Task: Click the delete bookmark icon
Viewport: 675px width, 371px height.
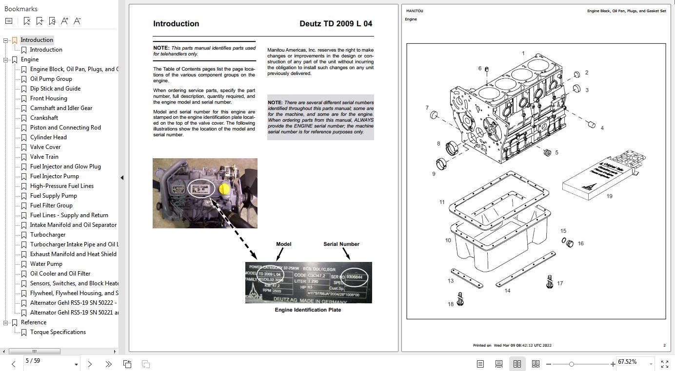Action: pyautogui.click(x=27, y=21)
